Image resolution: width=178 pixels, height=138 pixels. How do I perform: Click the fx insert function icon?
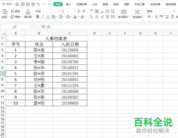pos(49,27)
